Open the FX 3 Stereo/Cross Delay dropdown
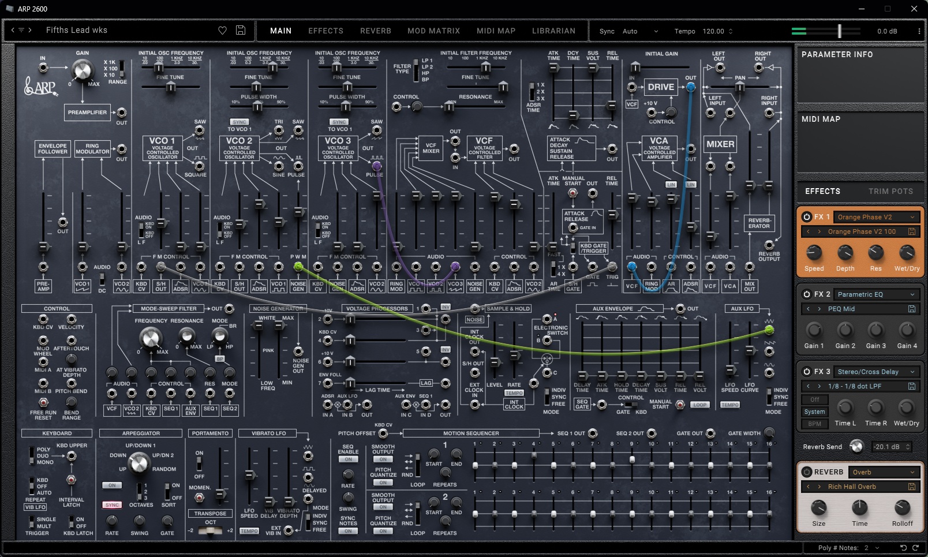The image size is (928, 557). point(876,372)
